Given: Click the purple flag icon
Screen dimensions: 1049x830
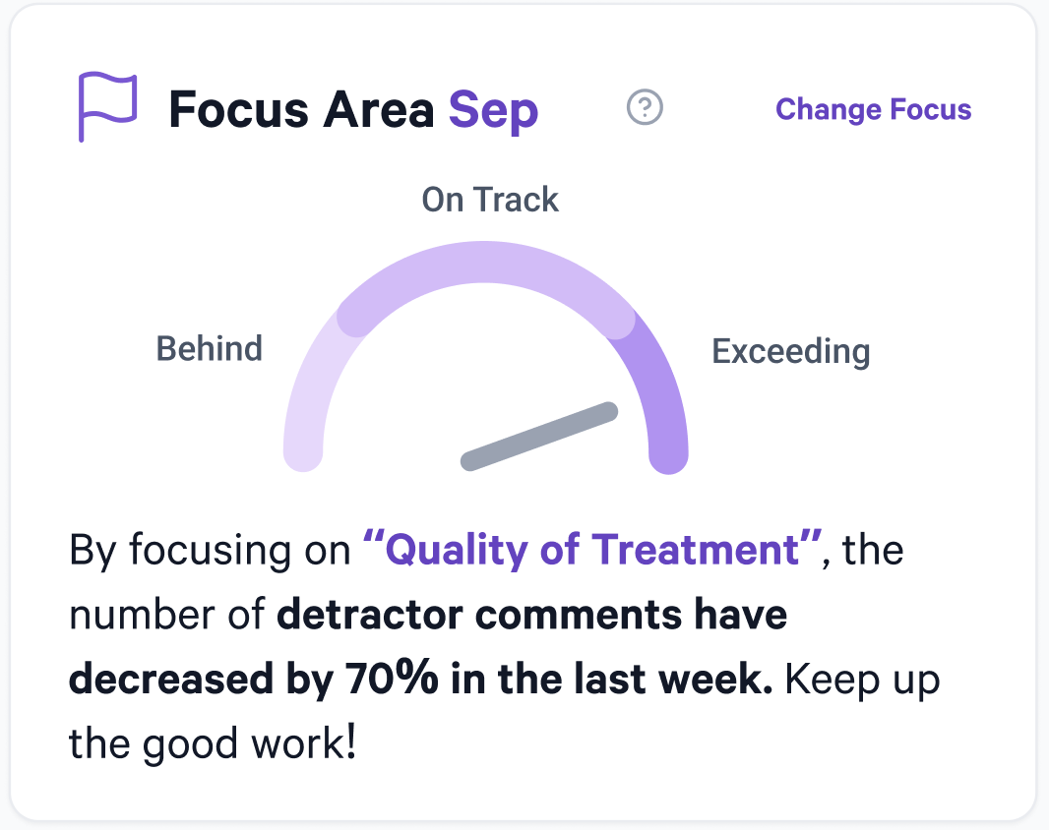Looking at the screenshot, I should 107,107.
